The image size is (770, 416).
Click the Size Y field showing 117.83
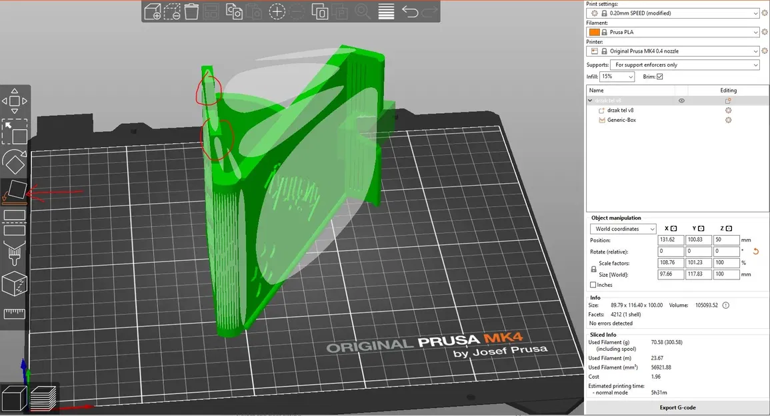[698, 274]
